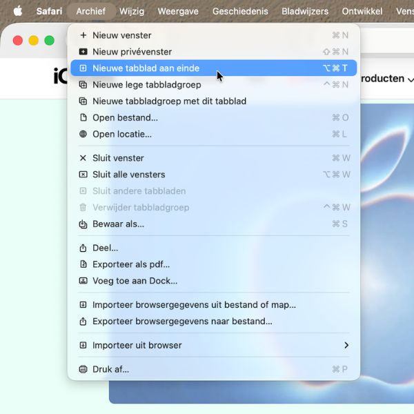Click the Voeg toe aan Dock icon
414x414 pixels.
pos(83,281)
